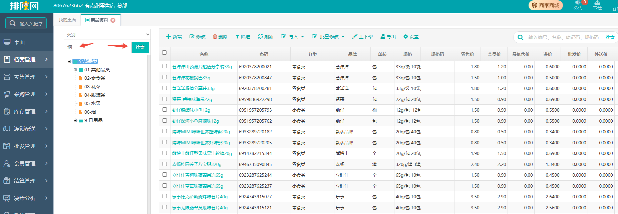
Task: Expand the 9-日用品 tree node
Action: tap(75, 120)
